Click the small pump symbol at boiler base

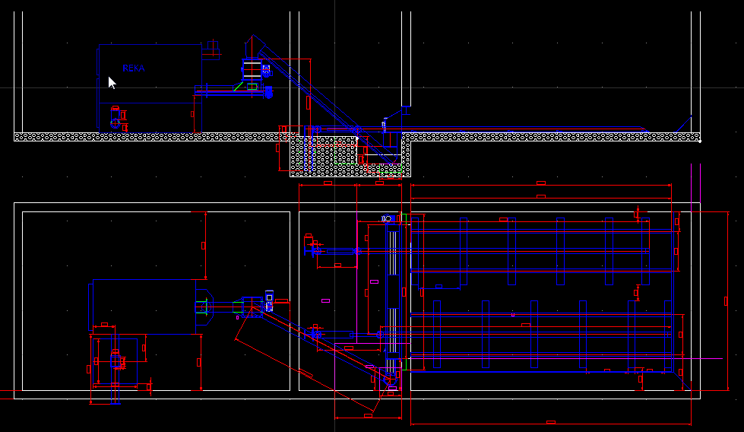tap(116, 116)
